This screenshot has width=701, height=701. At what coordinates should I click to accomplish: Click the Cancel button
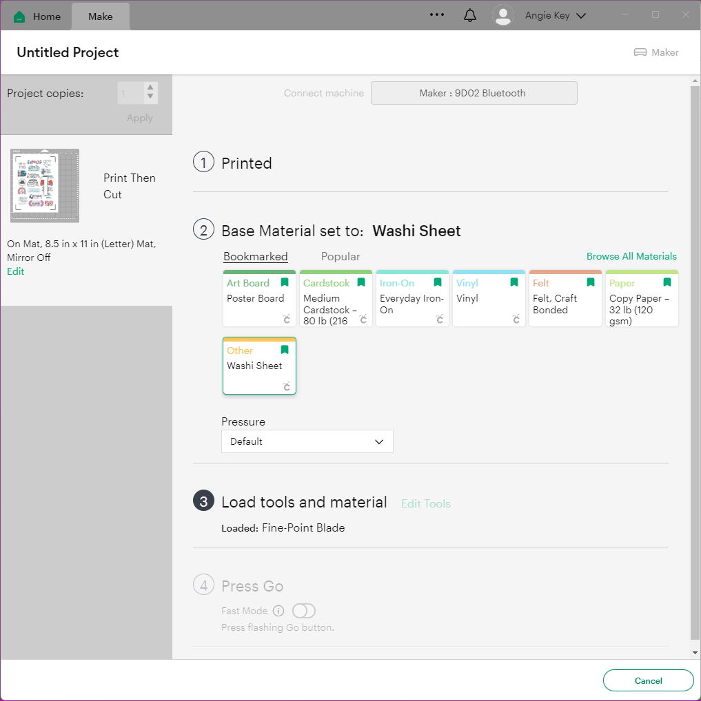648,680
